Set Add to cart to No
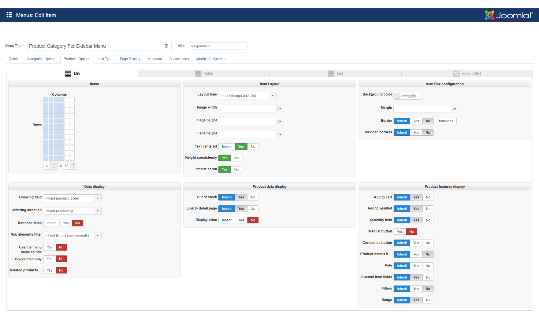The width and height of the screenshot is (539, 330). 428,197
